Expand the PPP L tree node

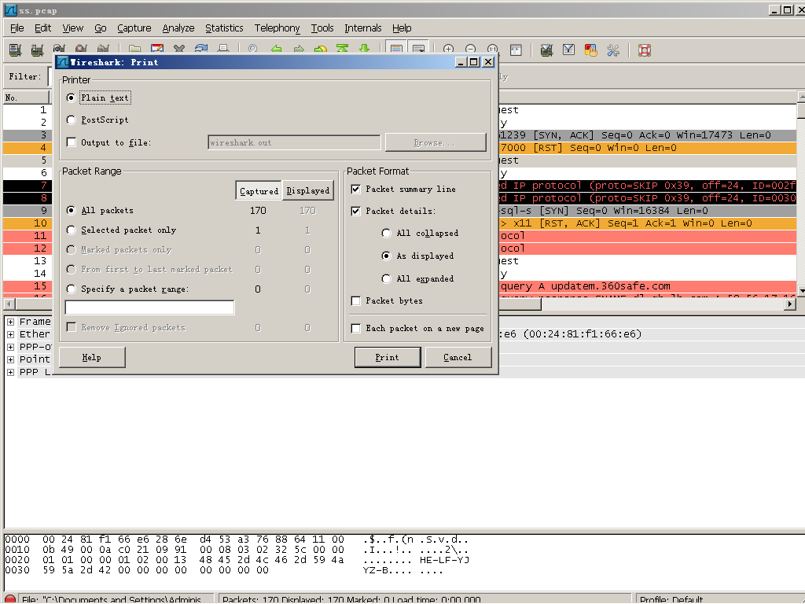(10, 372)
